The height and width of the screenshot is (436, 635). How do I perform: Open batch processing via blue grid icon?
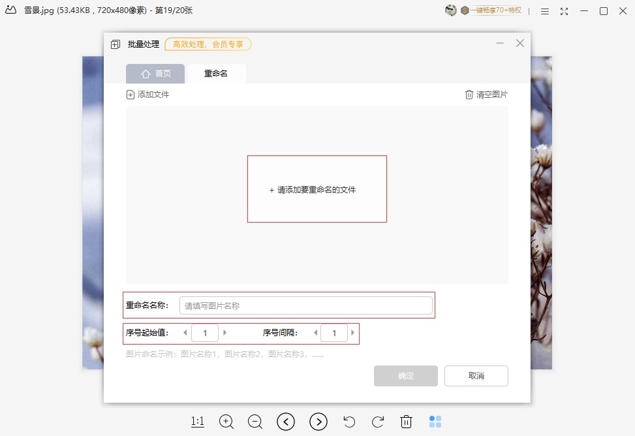click(436, 422)
